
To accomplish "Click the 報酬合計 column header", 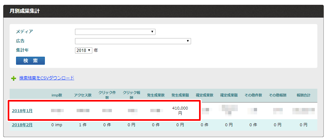I will pyautogui.click(x=303, y=95).
